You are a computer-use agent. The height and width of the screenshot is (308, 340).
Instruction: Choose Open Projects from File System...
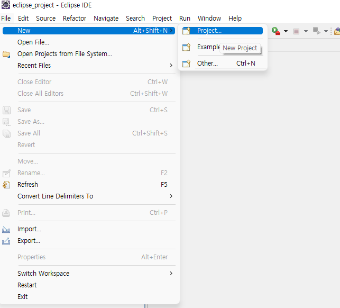click(x=89, y=54)
